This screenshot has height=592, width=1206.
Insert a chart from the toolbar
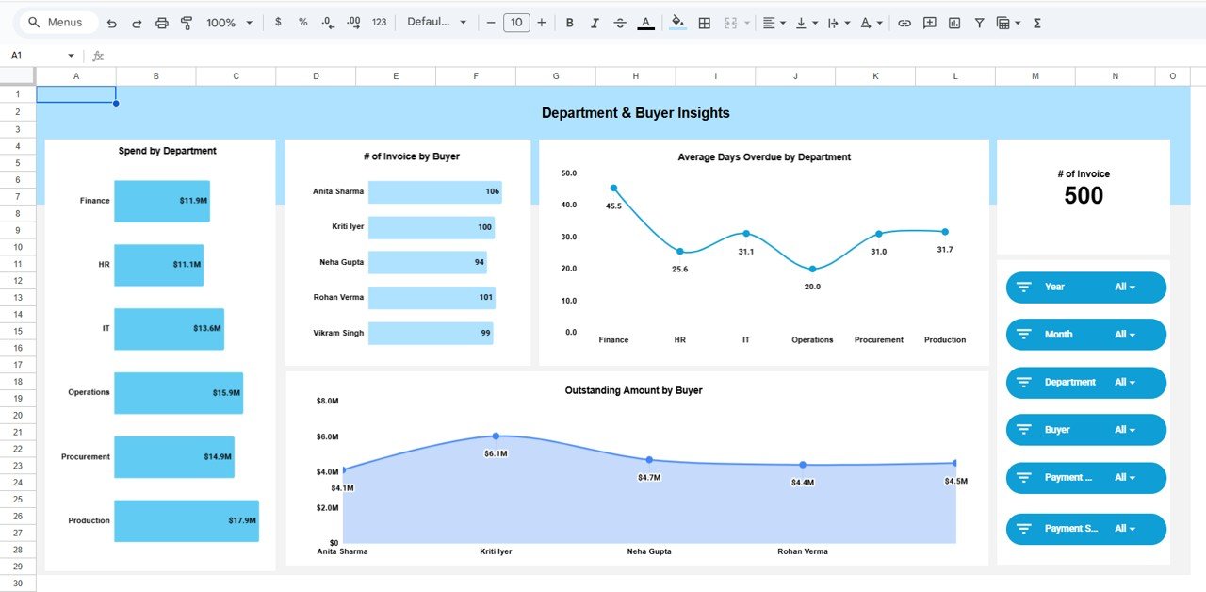click(954, 22)
